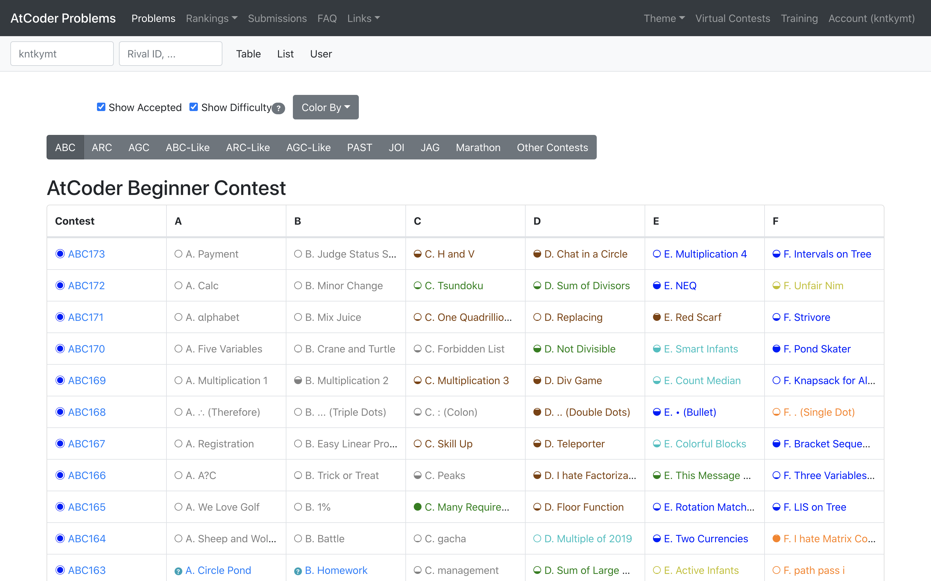
Task: Switch to the JOI tab
Action: point(396,147)
